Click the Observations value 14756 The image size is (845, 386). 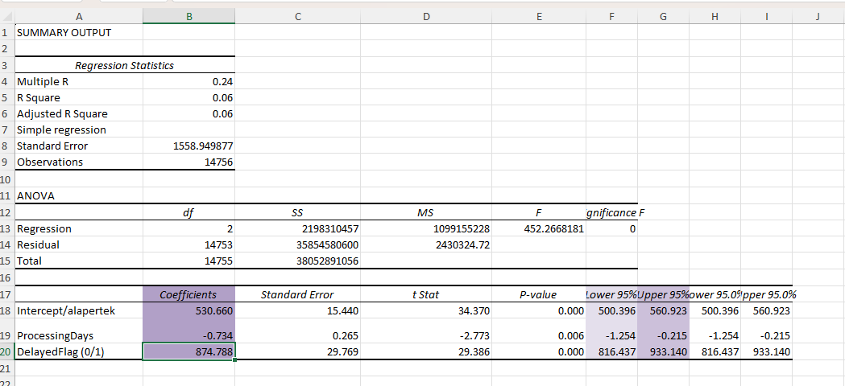click(x=189, y=162)
